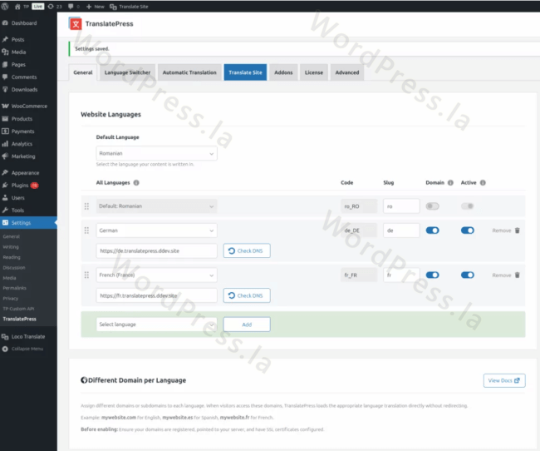Click the trash icon for German language
The height and width of the screenshot is (451, 540).
click(517, 230)
